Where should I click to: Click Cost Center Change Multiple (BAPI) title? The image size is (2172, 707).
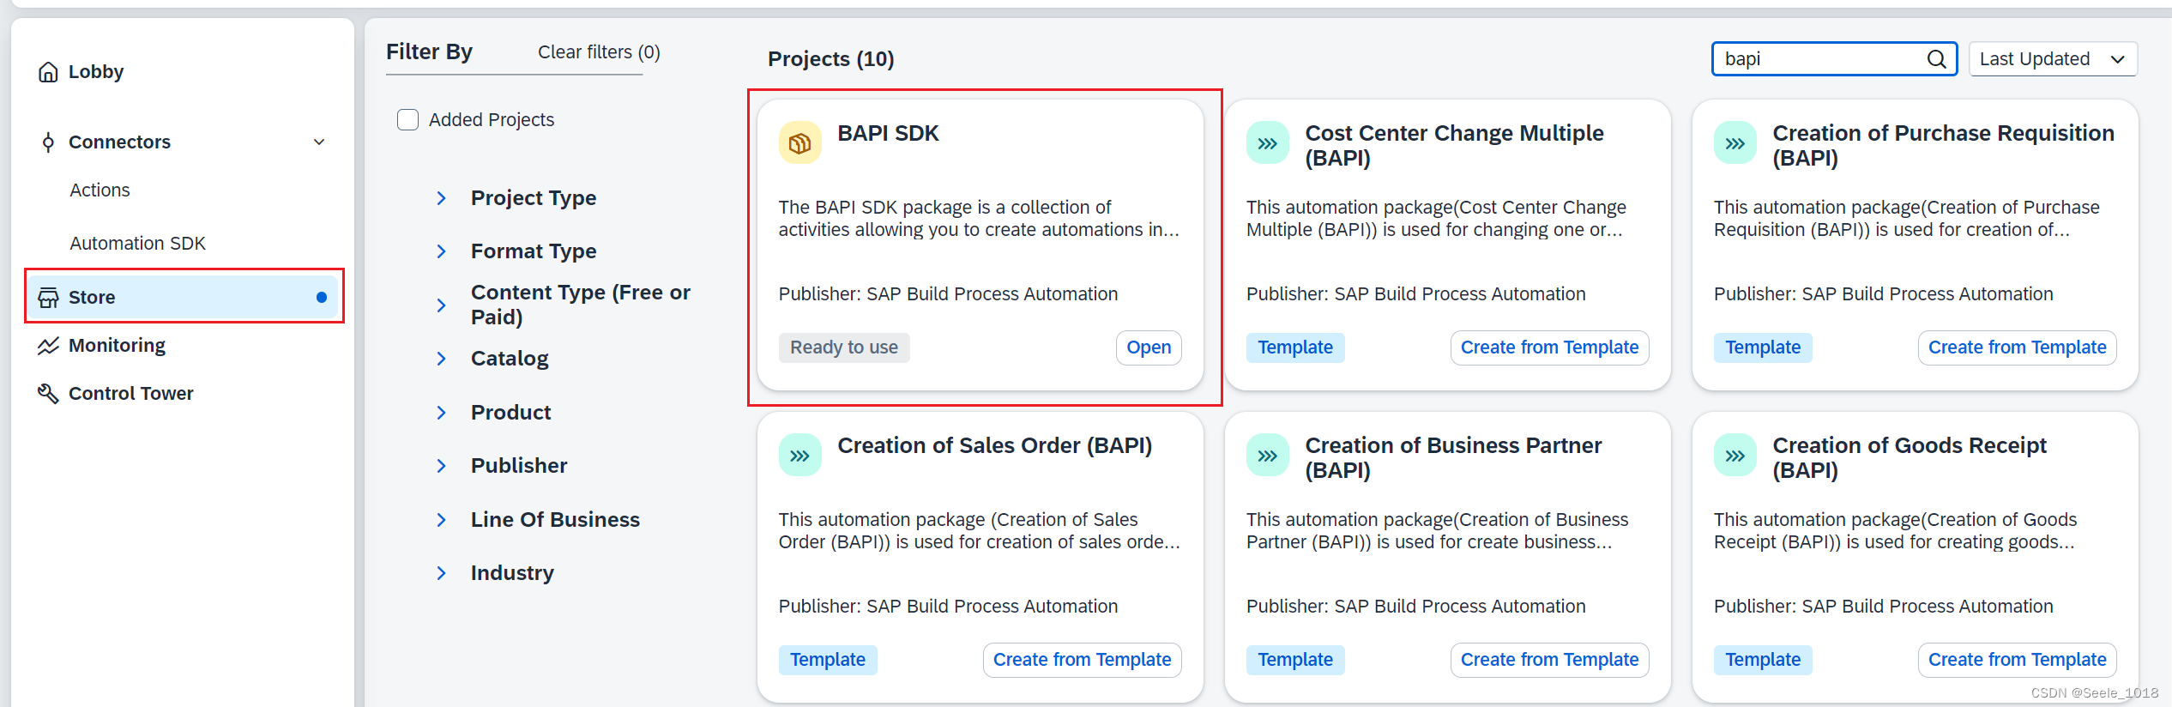point(1454,146)
